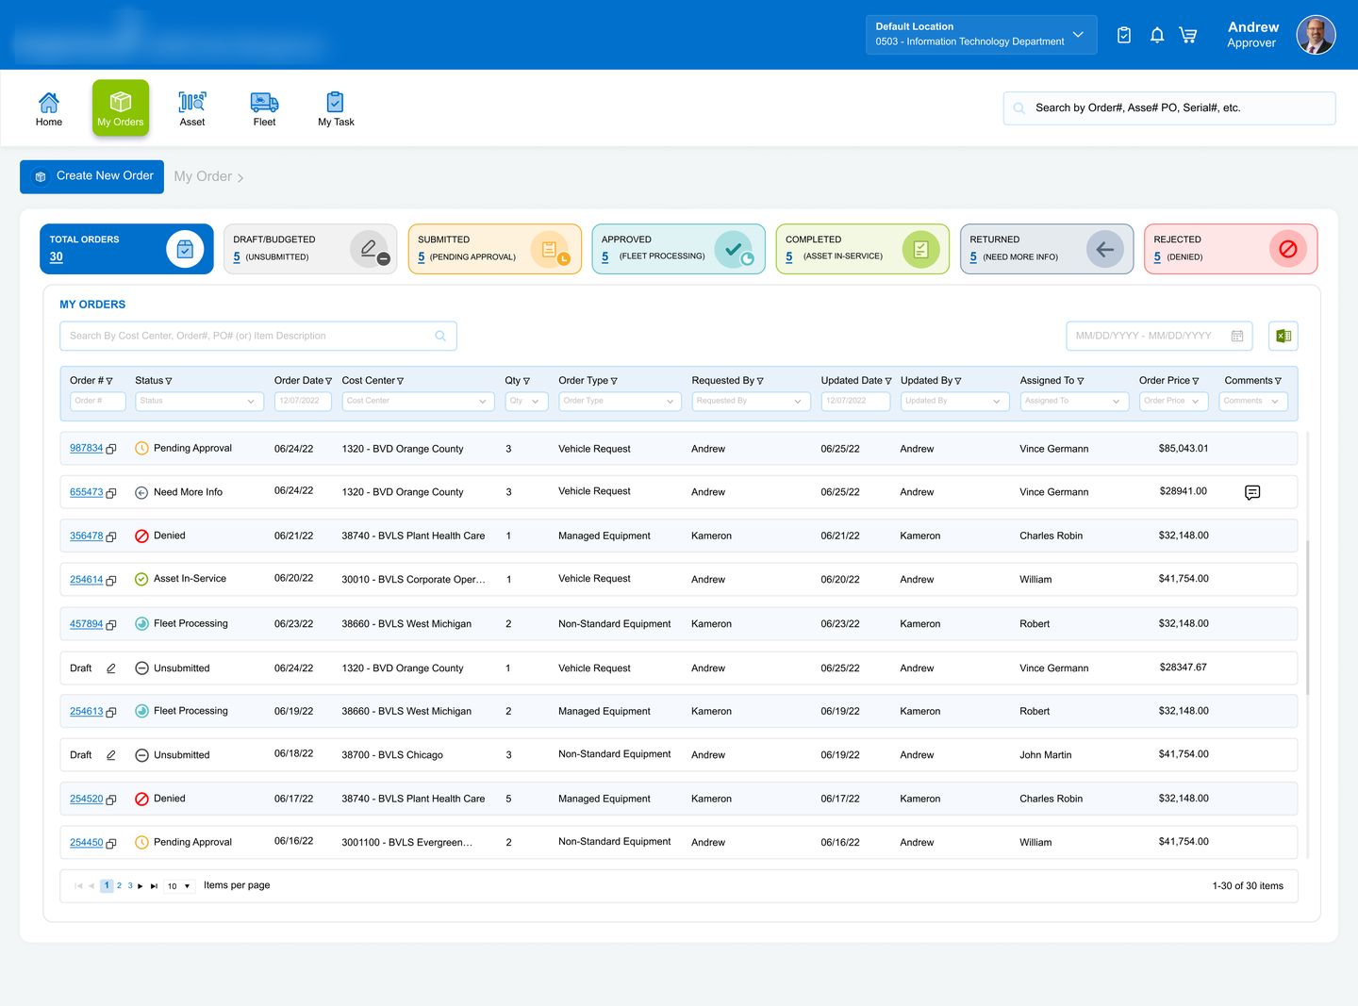1358x1006 pixels.
Task: Open the shopping cart
Action: (x=1188, y=35)
